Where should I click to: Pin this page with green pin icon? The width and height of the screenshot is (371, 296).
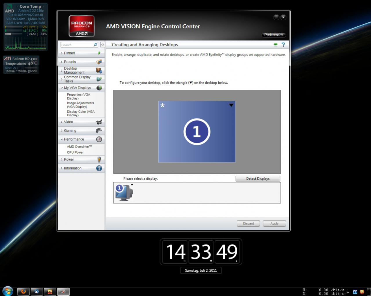coord(275,45)
